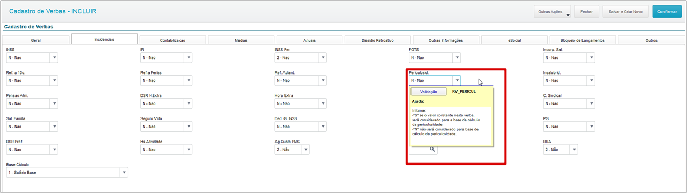Screen dimensions: 687x193
Task: Open the Outras Ações menu button
Action: coord(552,11)
